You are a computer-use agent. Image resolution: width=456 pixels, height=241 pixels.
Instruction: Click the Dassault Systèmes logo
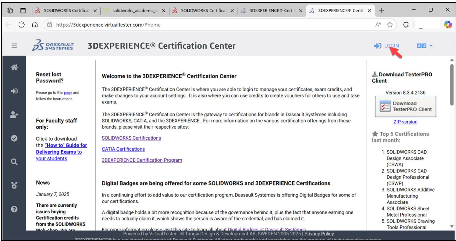(x=53, y=45)
